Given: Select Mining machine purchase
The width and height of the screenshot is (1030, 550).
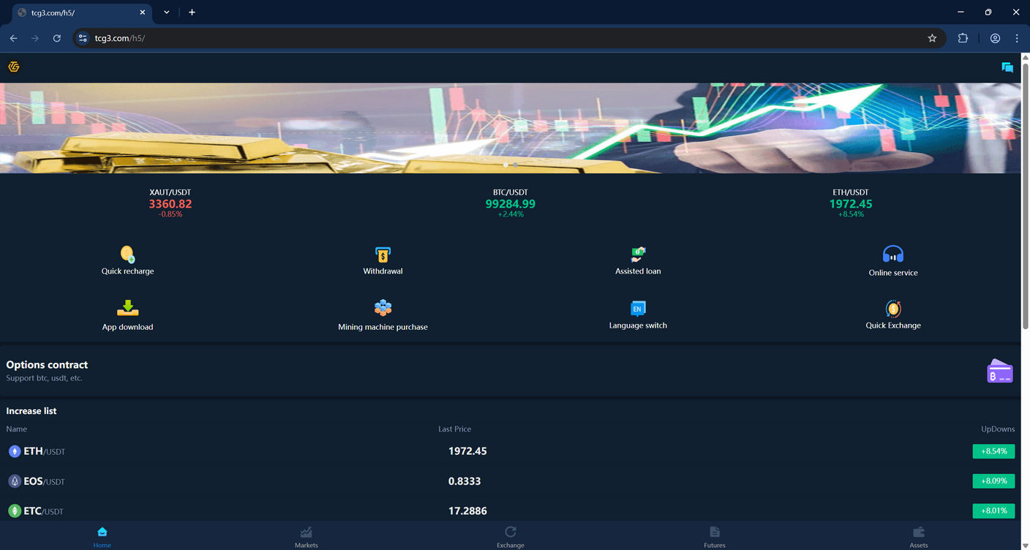Looking at the screenshot, I should click(383, 314).
